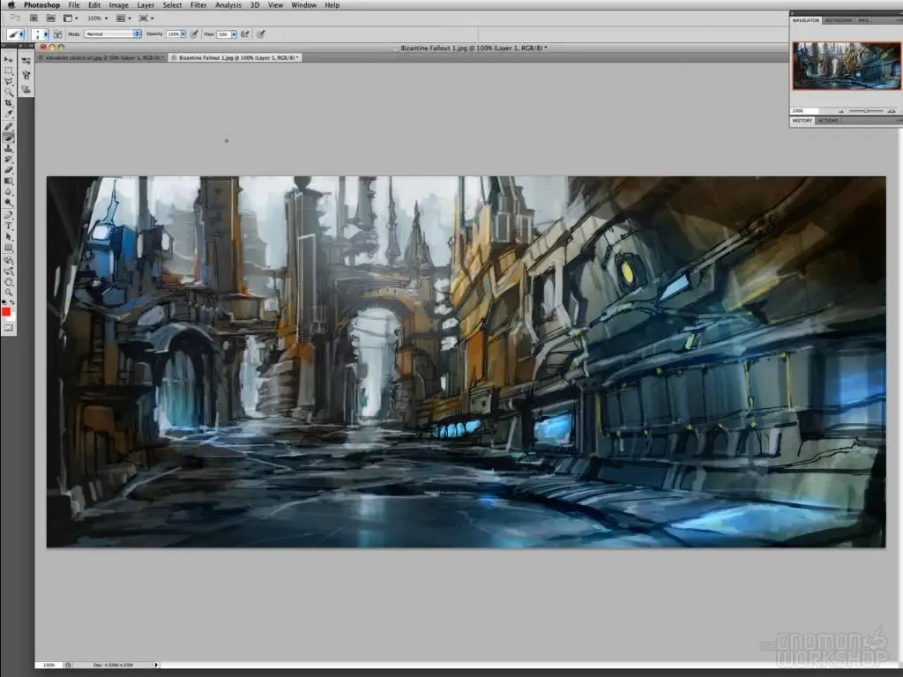The image size is (903, 677).
Task: Click the Opacity value field
Action: pos(173,34)
